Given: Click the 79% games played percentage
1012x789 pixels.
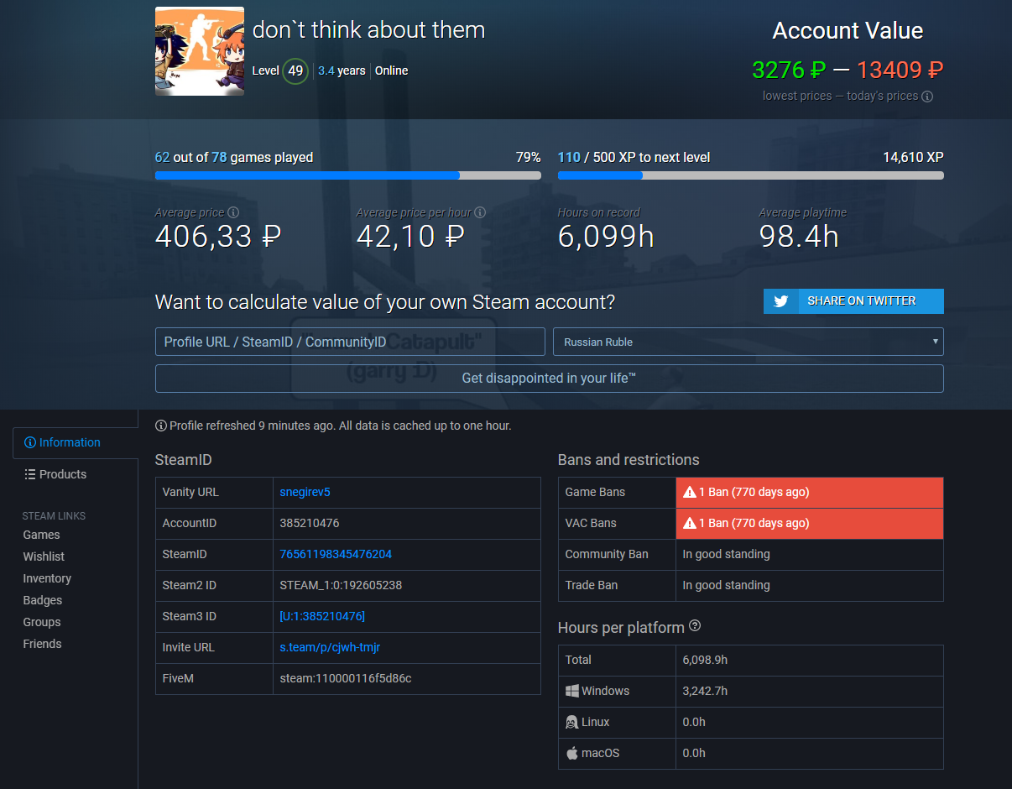Looking at the screenshot, I should click(528, 157).
